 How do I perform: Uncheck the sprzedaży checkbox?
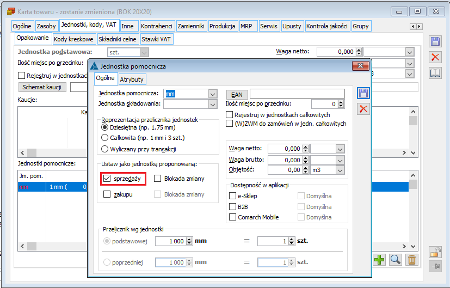tap(107, 178)
